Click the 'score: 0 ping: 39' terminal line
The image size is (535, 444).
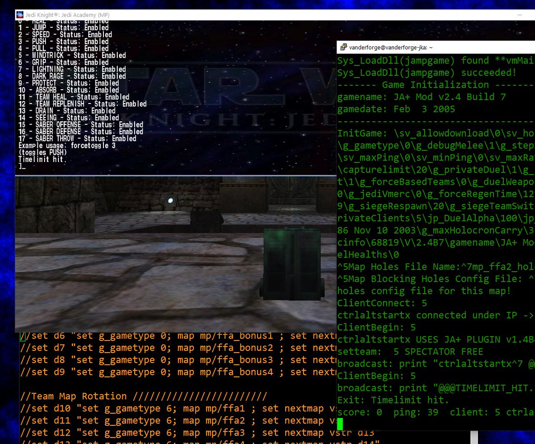coord(436,412)
